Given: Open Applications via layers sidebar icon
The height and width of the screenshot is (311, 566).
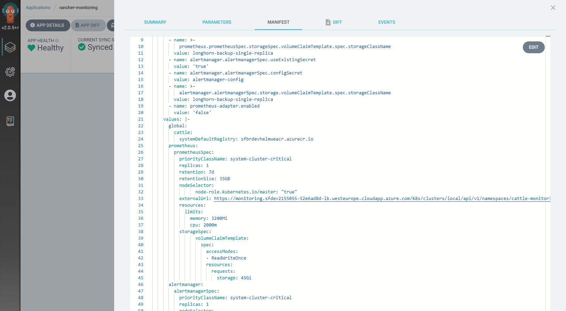Looking at the screenshot, I should [x=10, y=47].
